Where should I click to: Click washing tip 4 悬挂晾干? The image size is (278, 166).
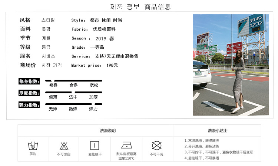pos(202,158)
